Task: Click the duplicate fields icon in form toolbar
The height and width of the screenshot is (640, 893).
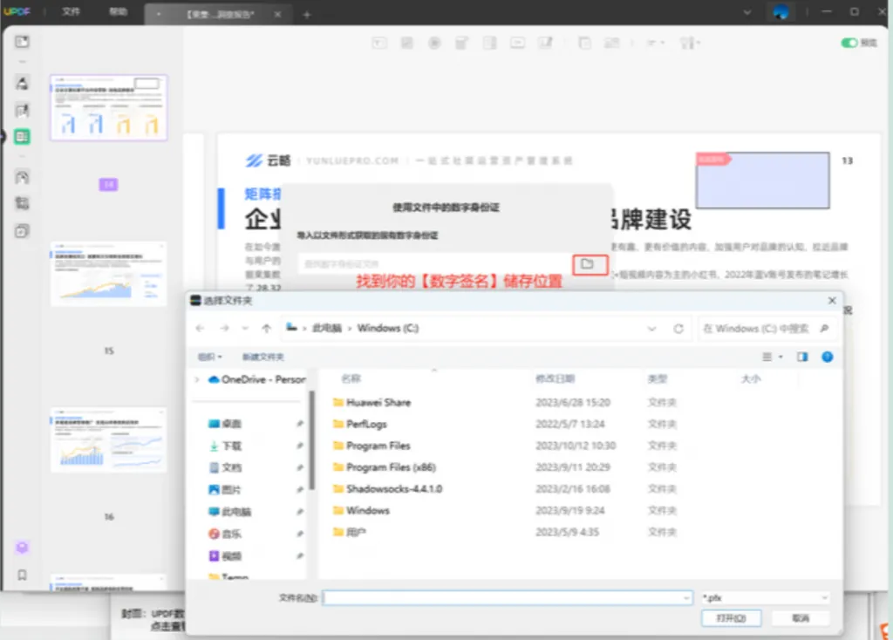Action: (x=584, y=43)
